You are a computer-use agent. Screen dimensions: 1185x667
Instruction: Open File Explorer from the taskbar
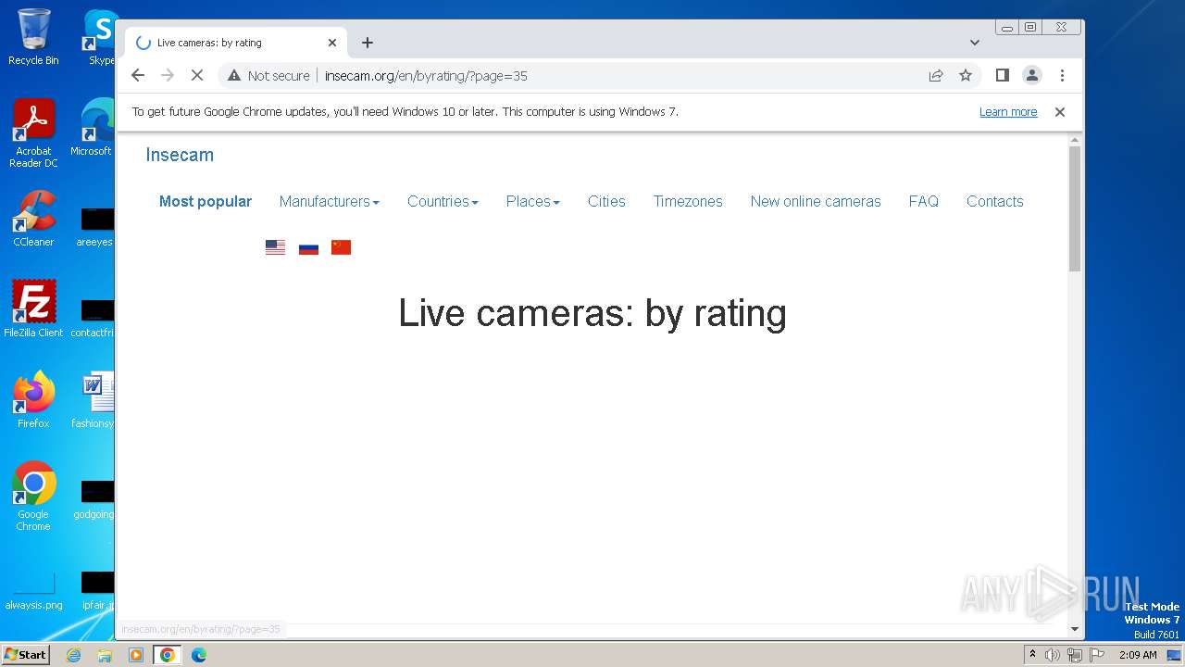[105, 655]
